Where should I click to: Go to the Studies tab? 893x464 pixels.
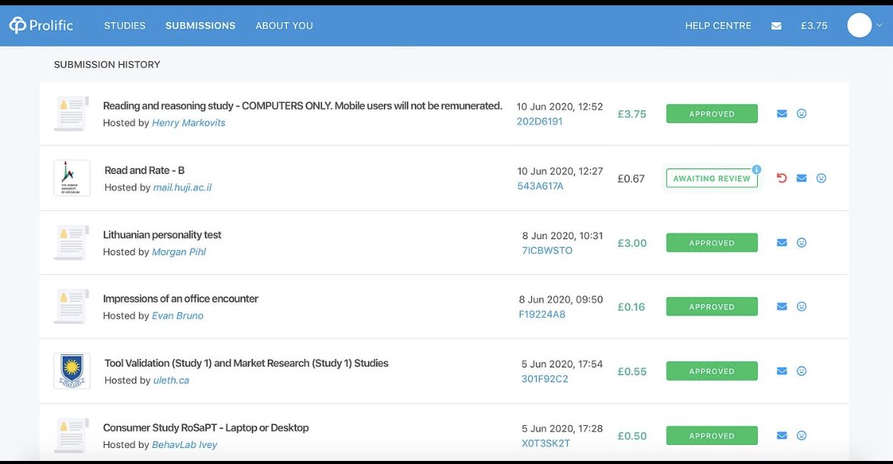[x=124, y=26]
